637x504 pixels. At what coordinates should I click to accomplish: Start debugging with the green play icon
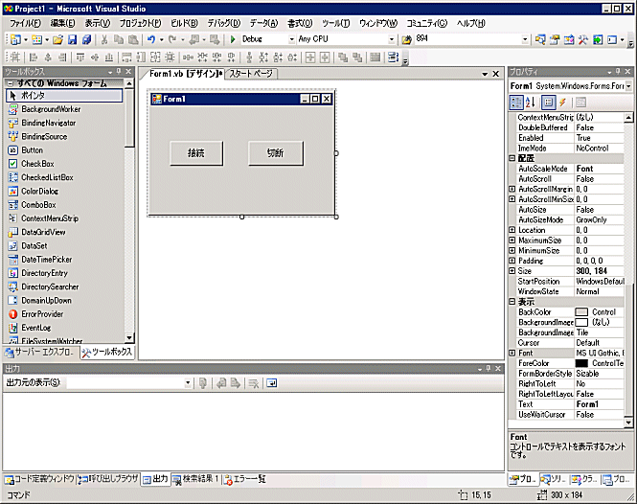pyautogui.click(x=233, y=39)
